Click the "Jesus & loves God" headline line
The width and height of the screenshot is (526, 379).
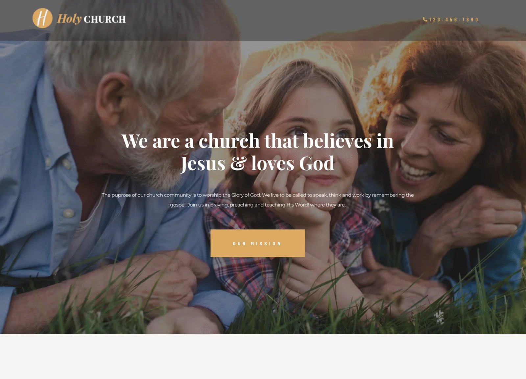coord(257,163)
